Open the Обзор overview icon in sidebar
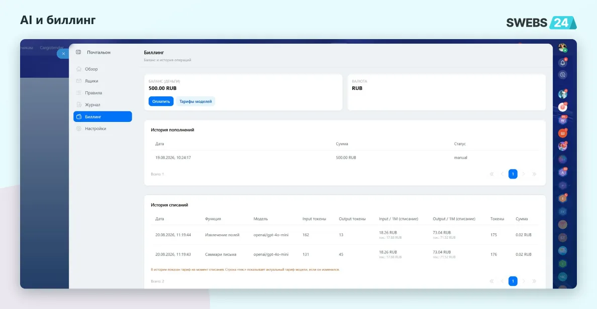 tap(79, 69)
